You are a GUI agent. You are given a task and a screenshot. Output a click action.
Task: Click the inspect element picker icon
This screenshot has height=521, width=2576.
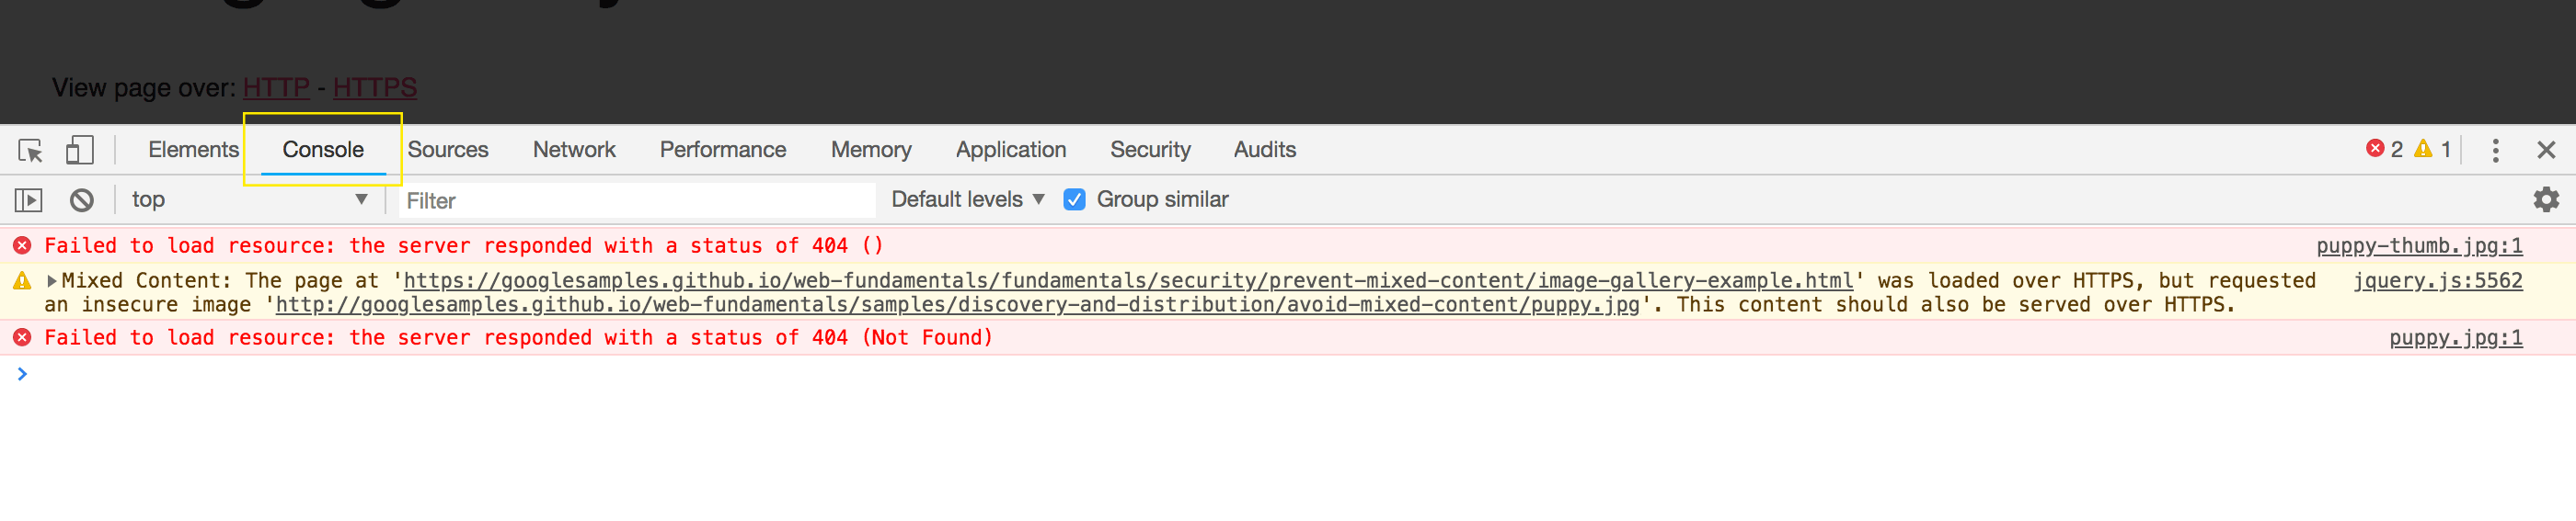[30, 151]
